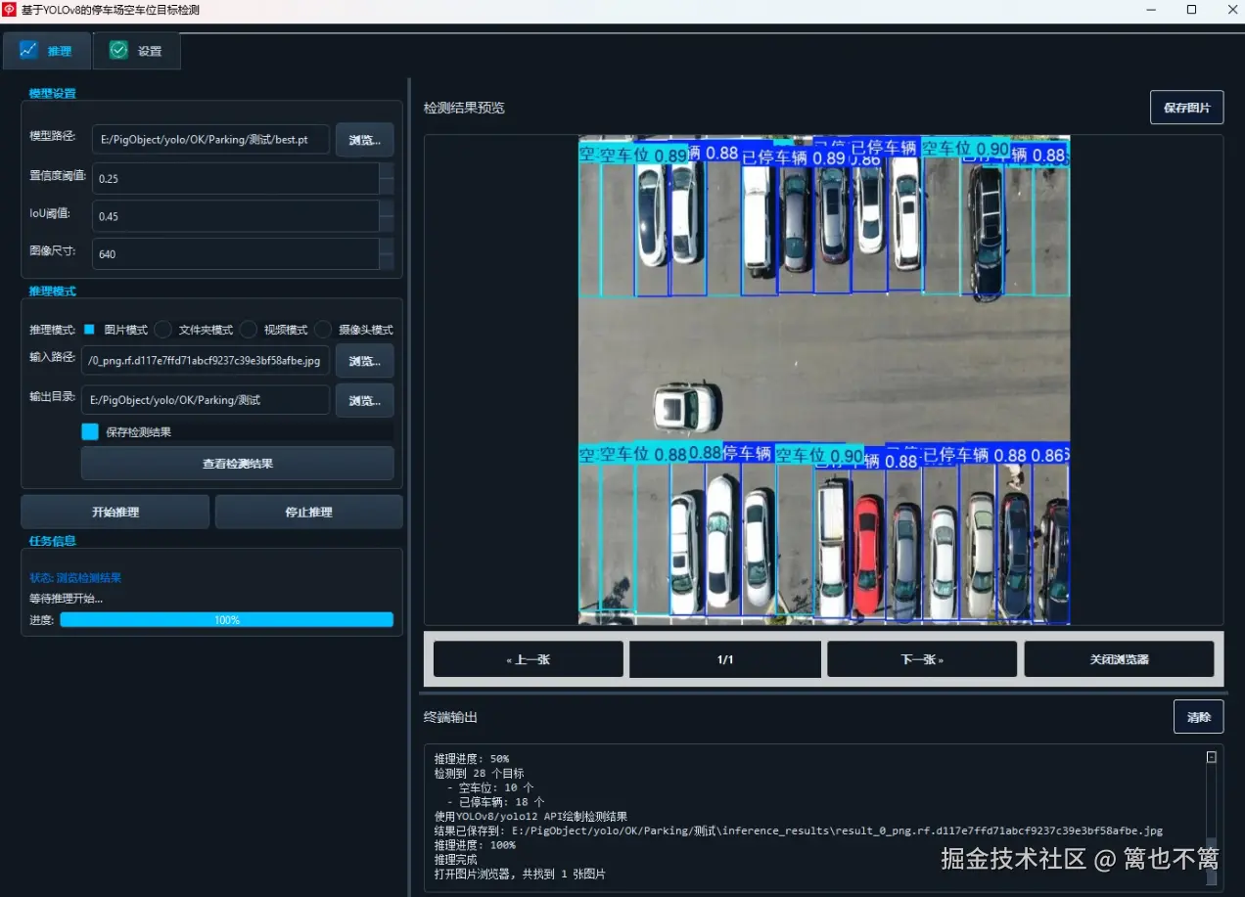Click the 输入路径 input field
This screenshot has height=897, width=1245.
206,360
